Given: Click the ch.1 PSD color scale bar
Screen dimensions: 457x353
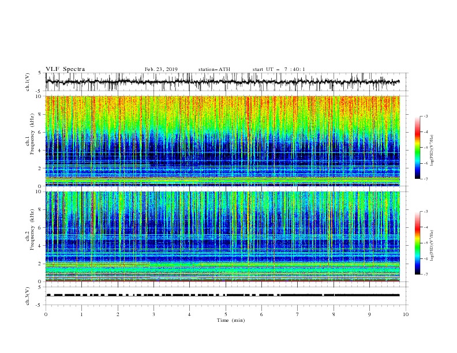Looking at the screenshot, I should [x=417, y=147].
